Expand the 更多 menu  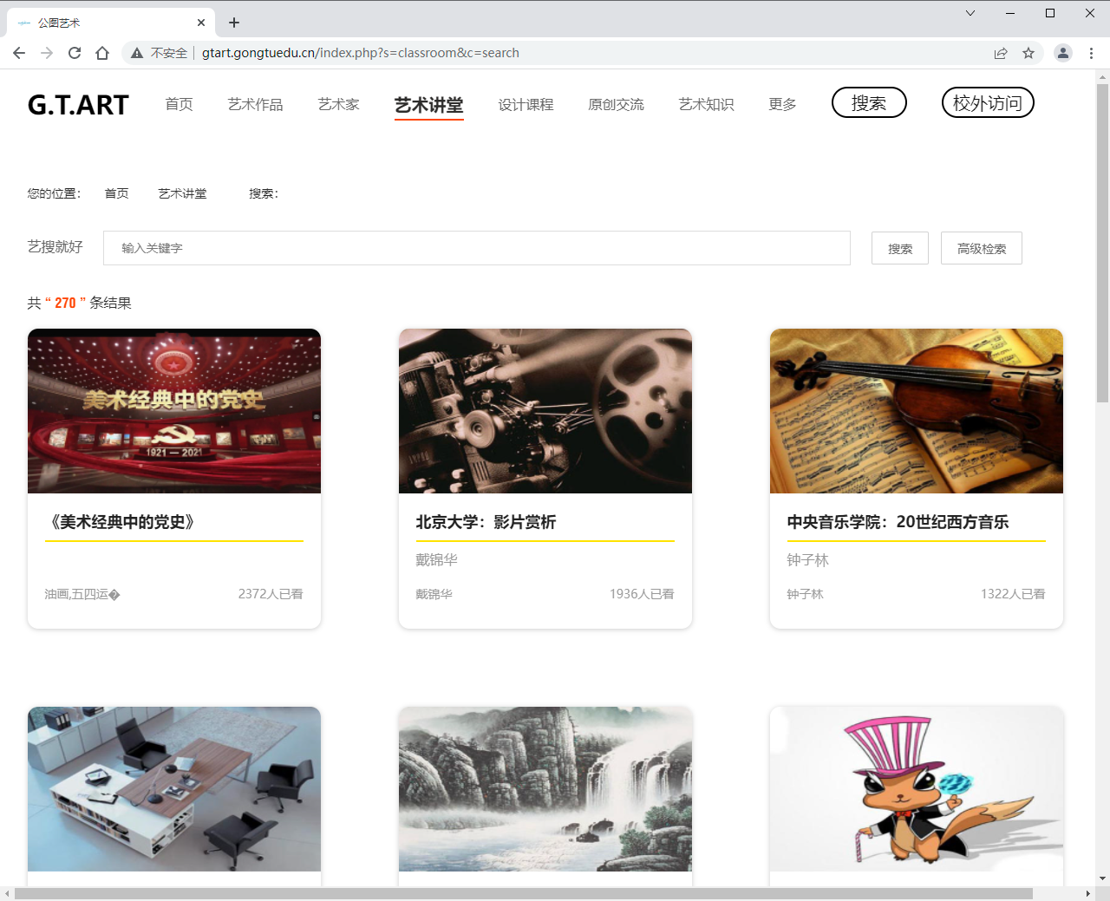pos(782,104)
